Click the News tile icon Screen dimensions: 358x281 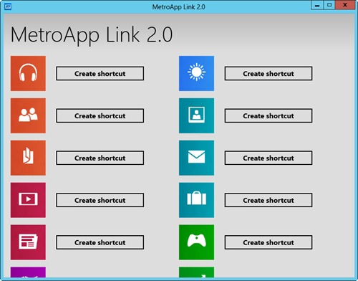(x=28, y=242)
